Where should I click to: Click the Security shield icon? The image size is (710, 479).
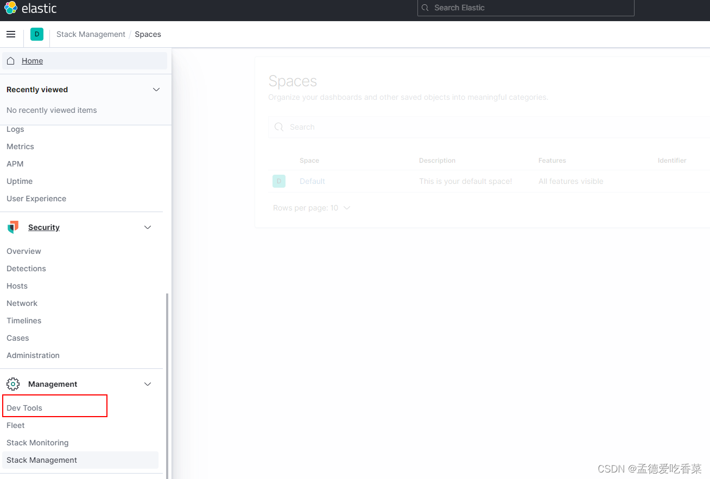[x=13, y=227]
